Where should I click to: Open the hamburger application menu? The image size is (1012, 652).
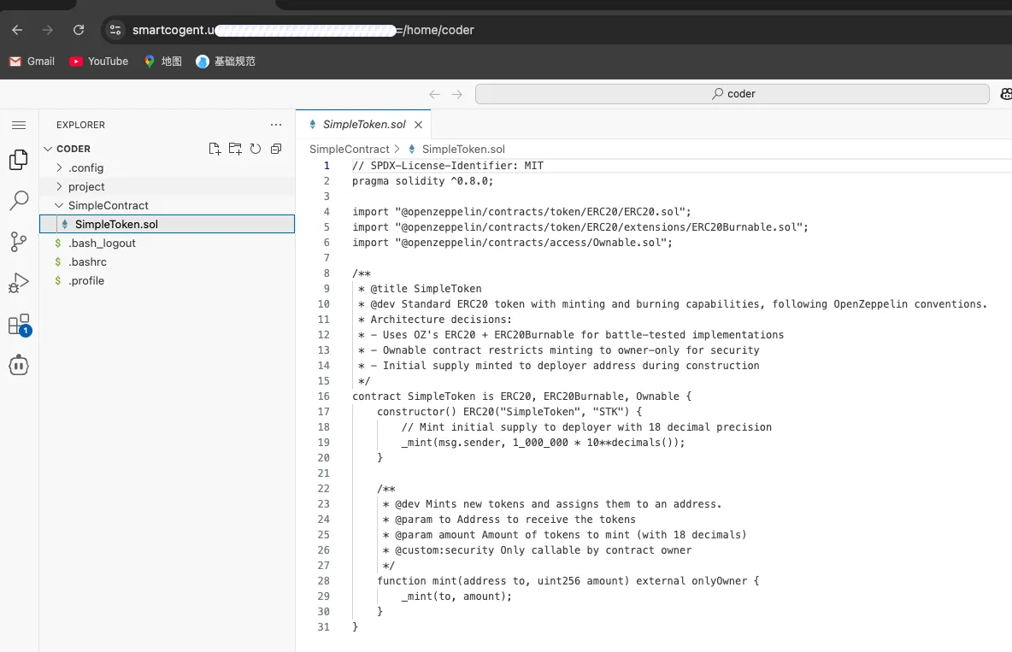pyautogui.click(x=19, y=126)
